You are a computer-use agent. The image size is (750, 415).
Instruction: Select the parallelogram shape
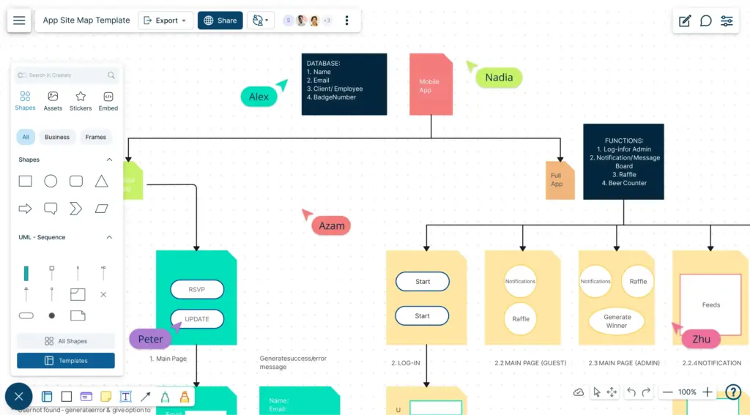tap(101, 209)
